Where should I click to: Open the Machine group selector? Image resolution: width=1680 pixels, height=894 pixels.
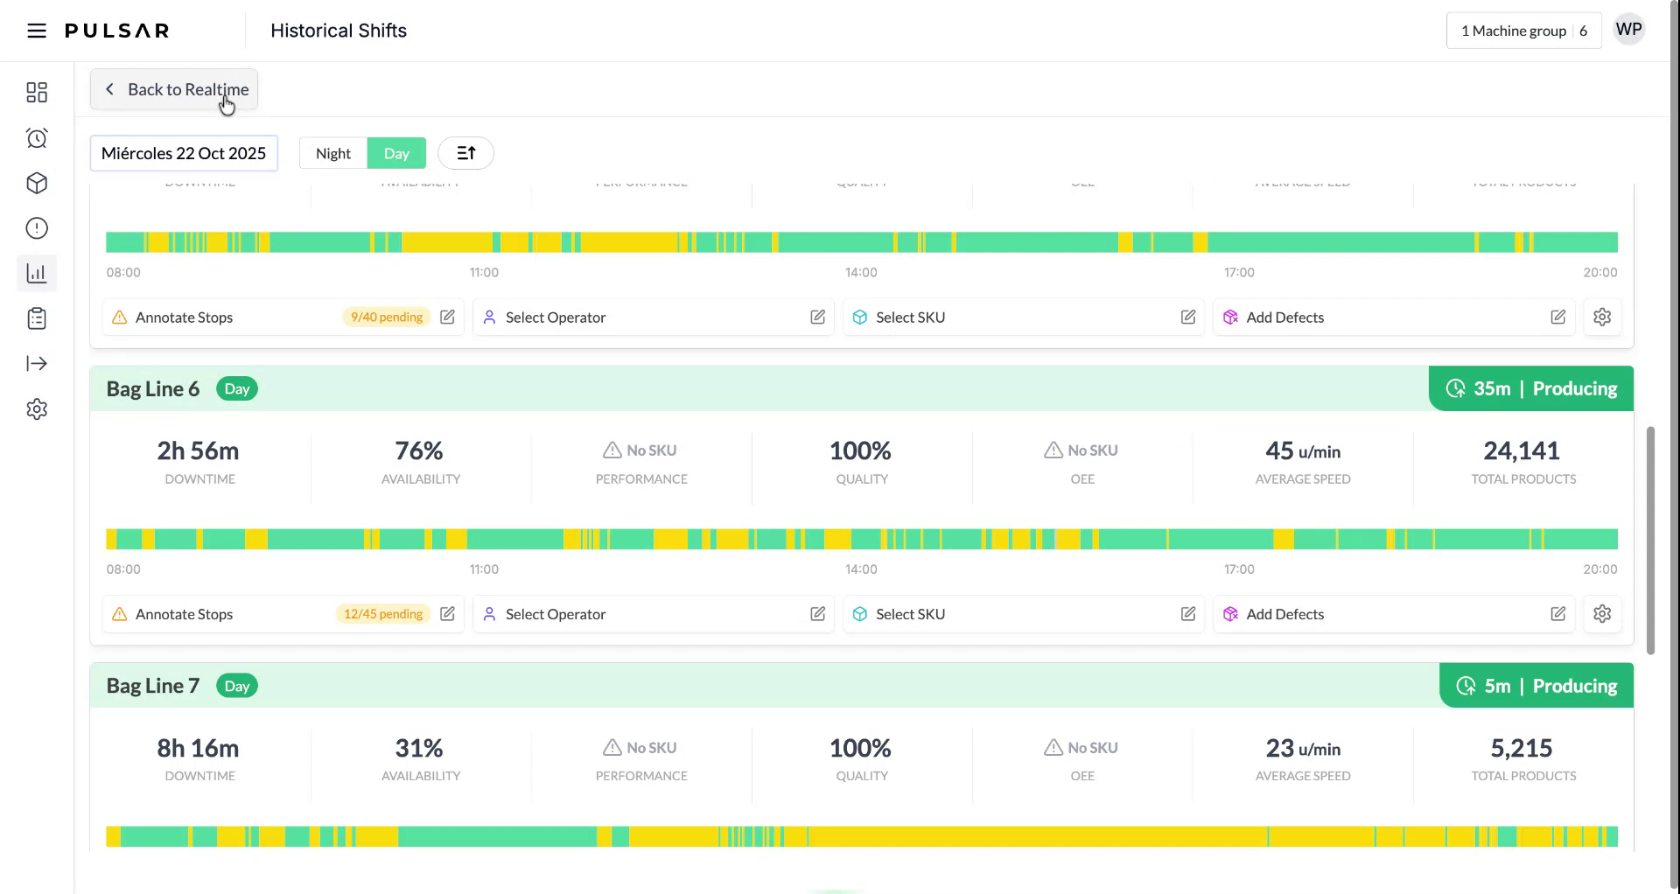coord(1522,31)
